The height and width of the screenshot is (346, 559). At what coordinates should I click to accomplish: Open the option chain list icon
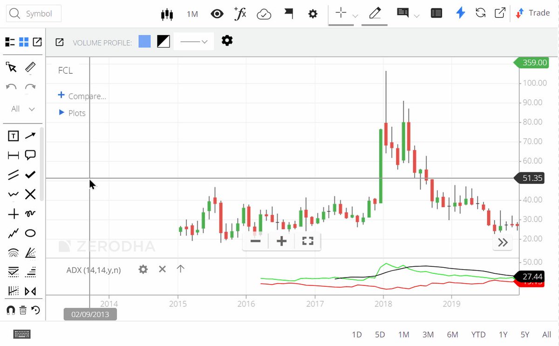coord(436,14)
